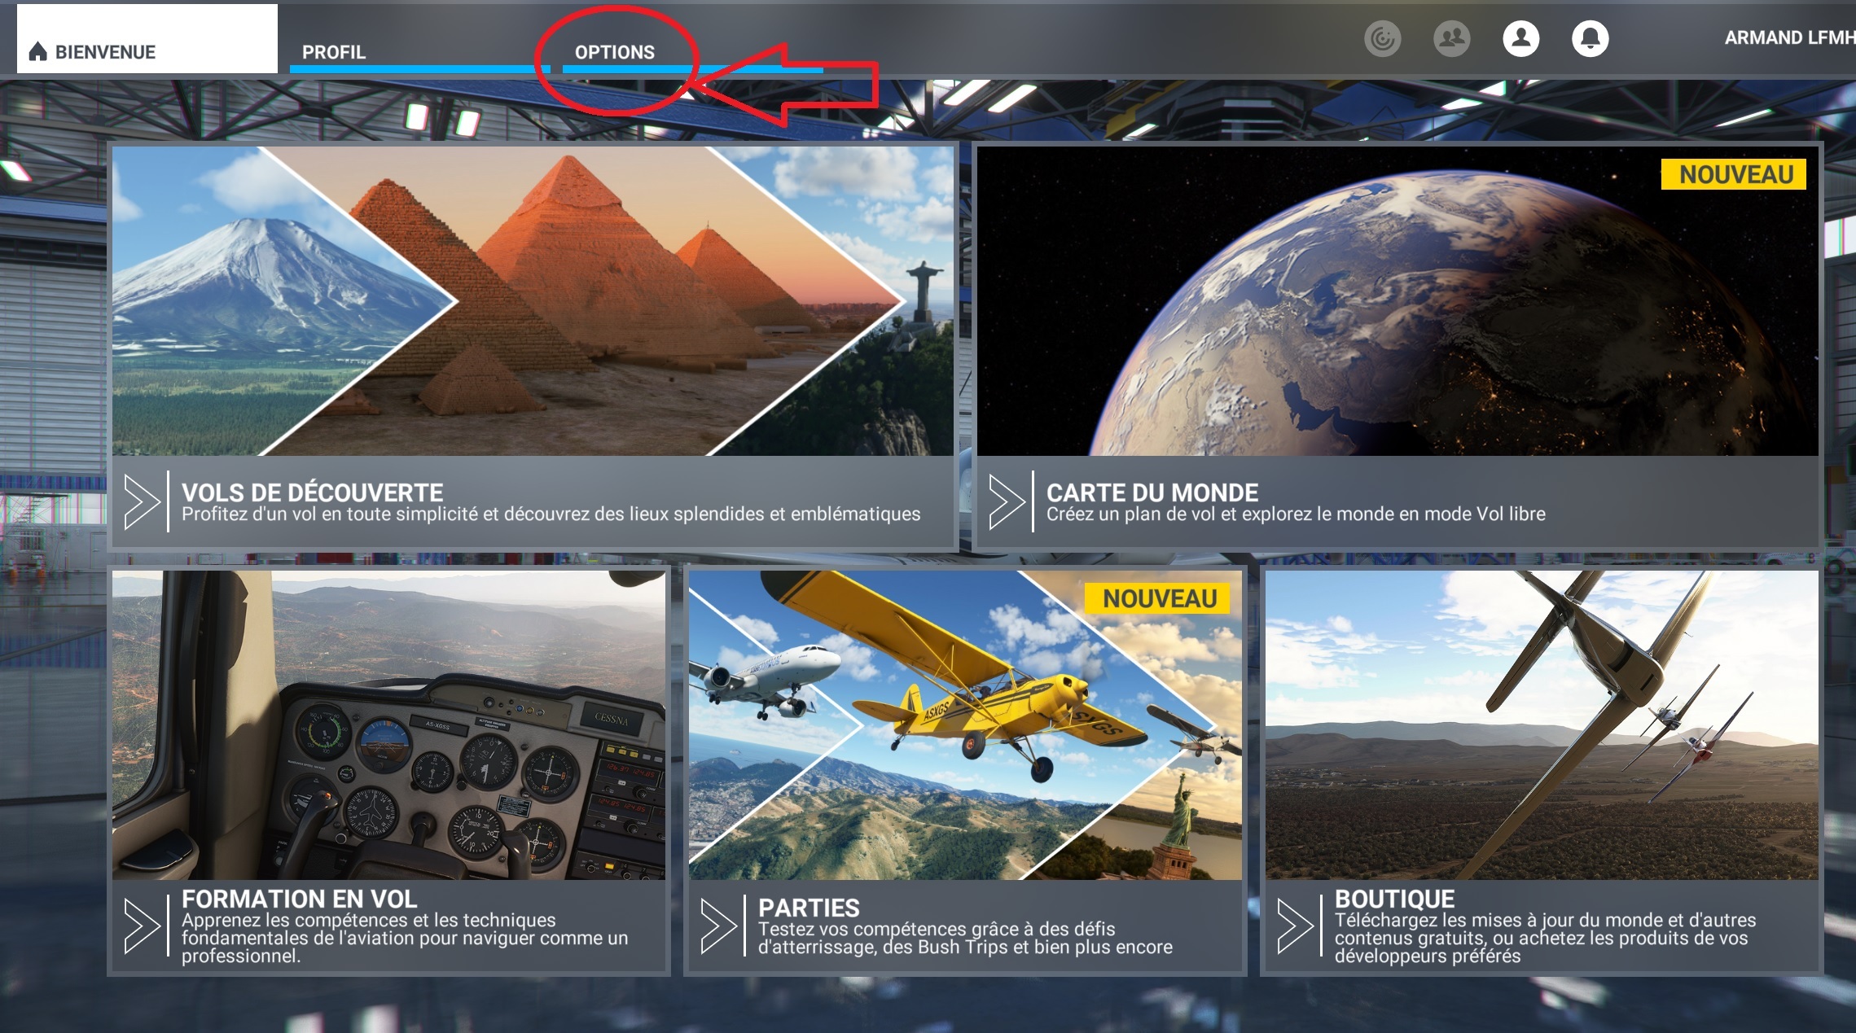Open the achievements swirl icon
Image resolution: width=1856 pixels, height=1033 pixels.
click(1382, 38)
